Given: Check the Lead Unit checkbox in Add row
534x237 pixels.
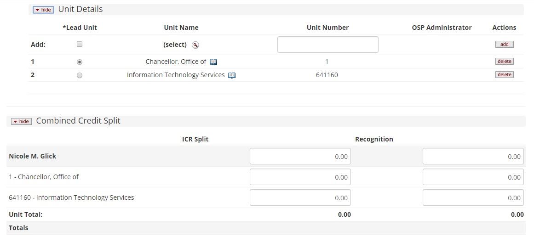Looking at the screenshot, I should click(80, 45).
